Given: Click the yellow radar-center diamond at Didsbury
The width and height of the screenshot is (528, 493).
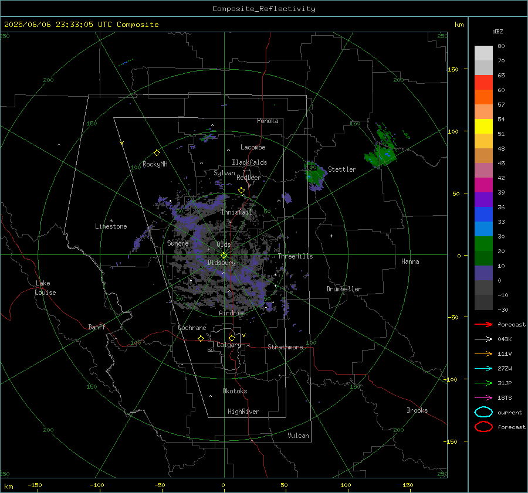Looking at the screenshot, I should pos(224,256).
